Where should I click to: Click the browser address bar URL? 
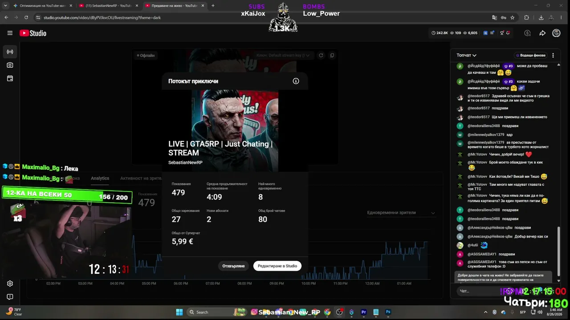click(x=102, y=18)
